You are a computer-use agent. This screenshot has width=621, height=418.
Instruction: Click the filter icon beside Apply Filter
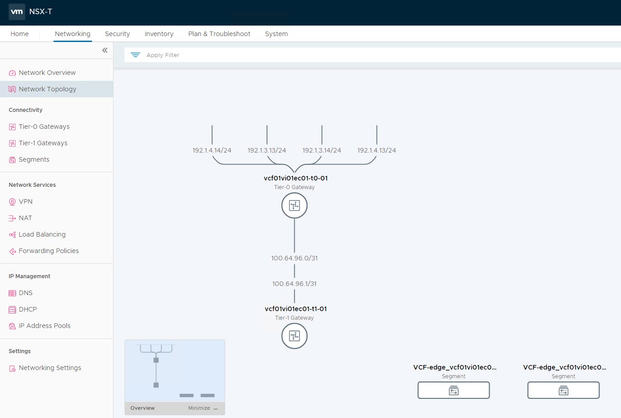coord(135,55)
